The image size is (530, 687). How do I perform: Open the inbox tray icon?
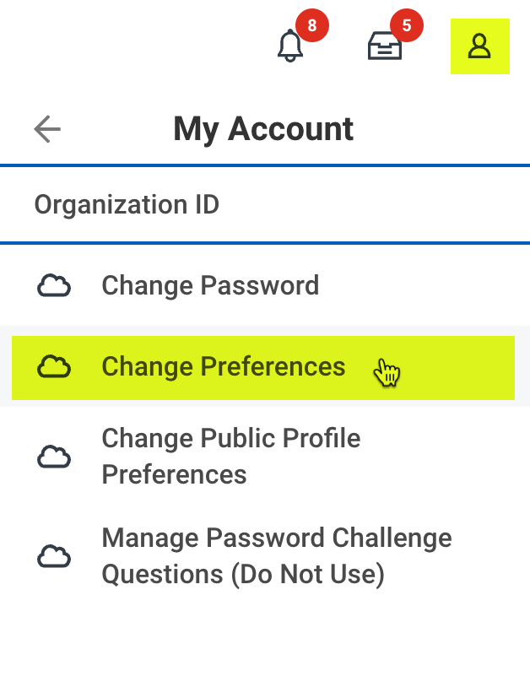point(385,46)
